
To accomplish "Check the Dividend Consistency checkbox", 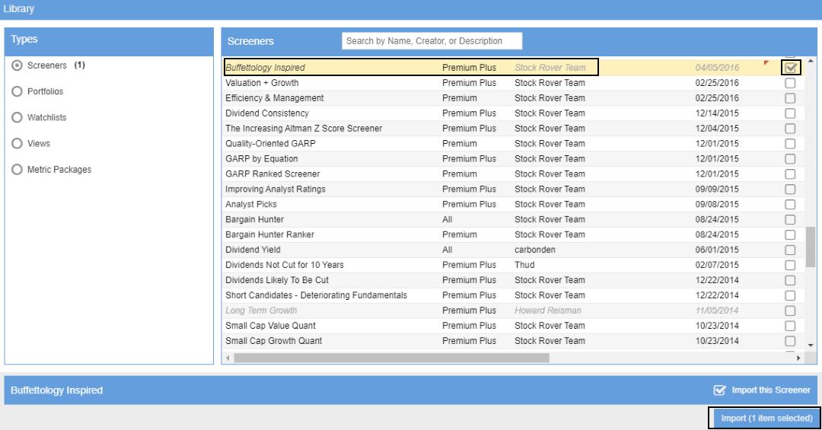I will 790,113.
